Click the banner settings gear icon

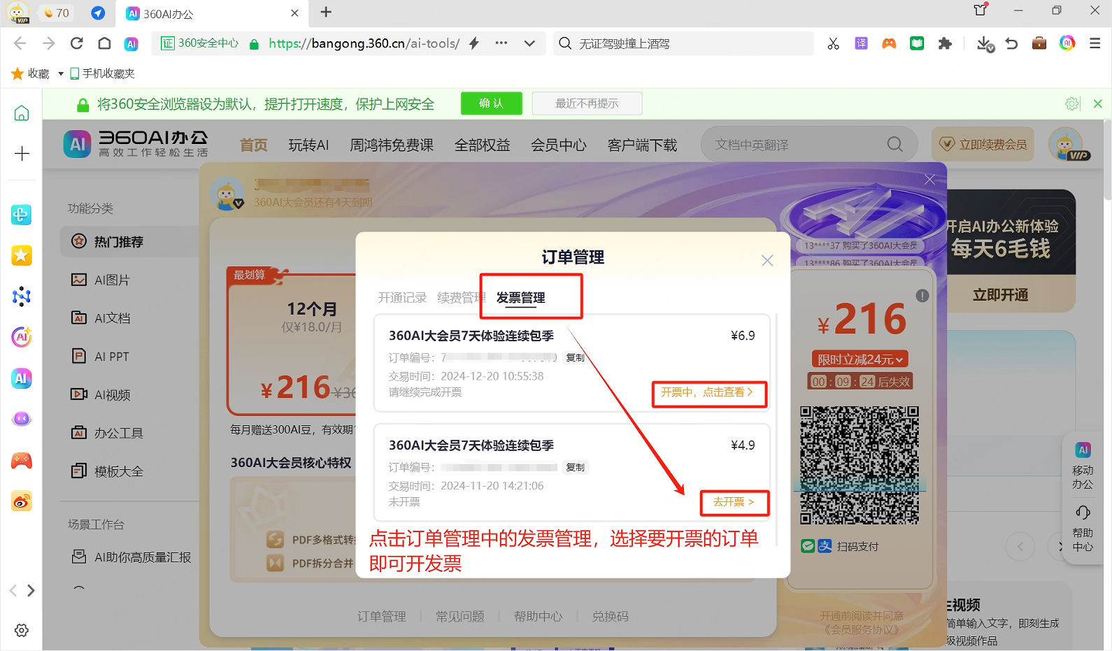[x=1072, y=103]
